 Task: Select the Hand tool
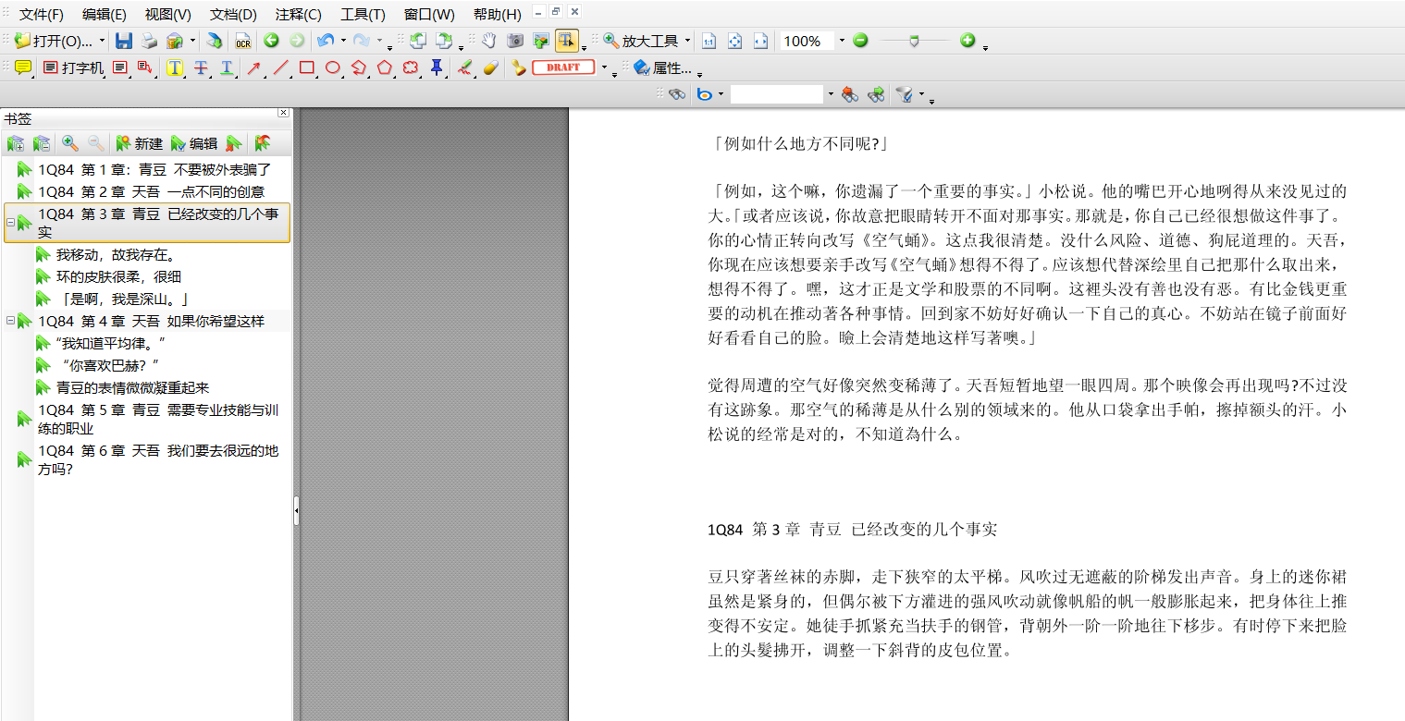(x=489, y=41)
